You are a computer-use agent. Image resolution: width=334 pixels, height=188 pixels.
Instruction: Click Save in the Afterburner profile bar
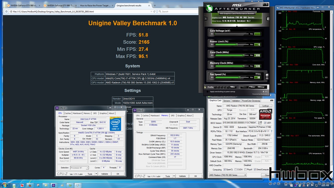(233, 87)
